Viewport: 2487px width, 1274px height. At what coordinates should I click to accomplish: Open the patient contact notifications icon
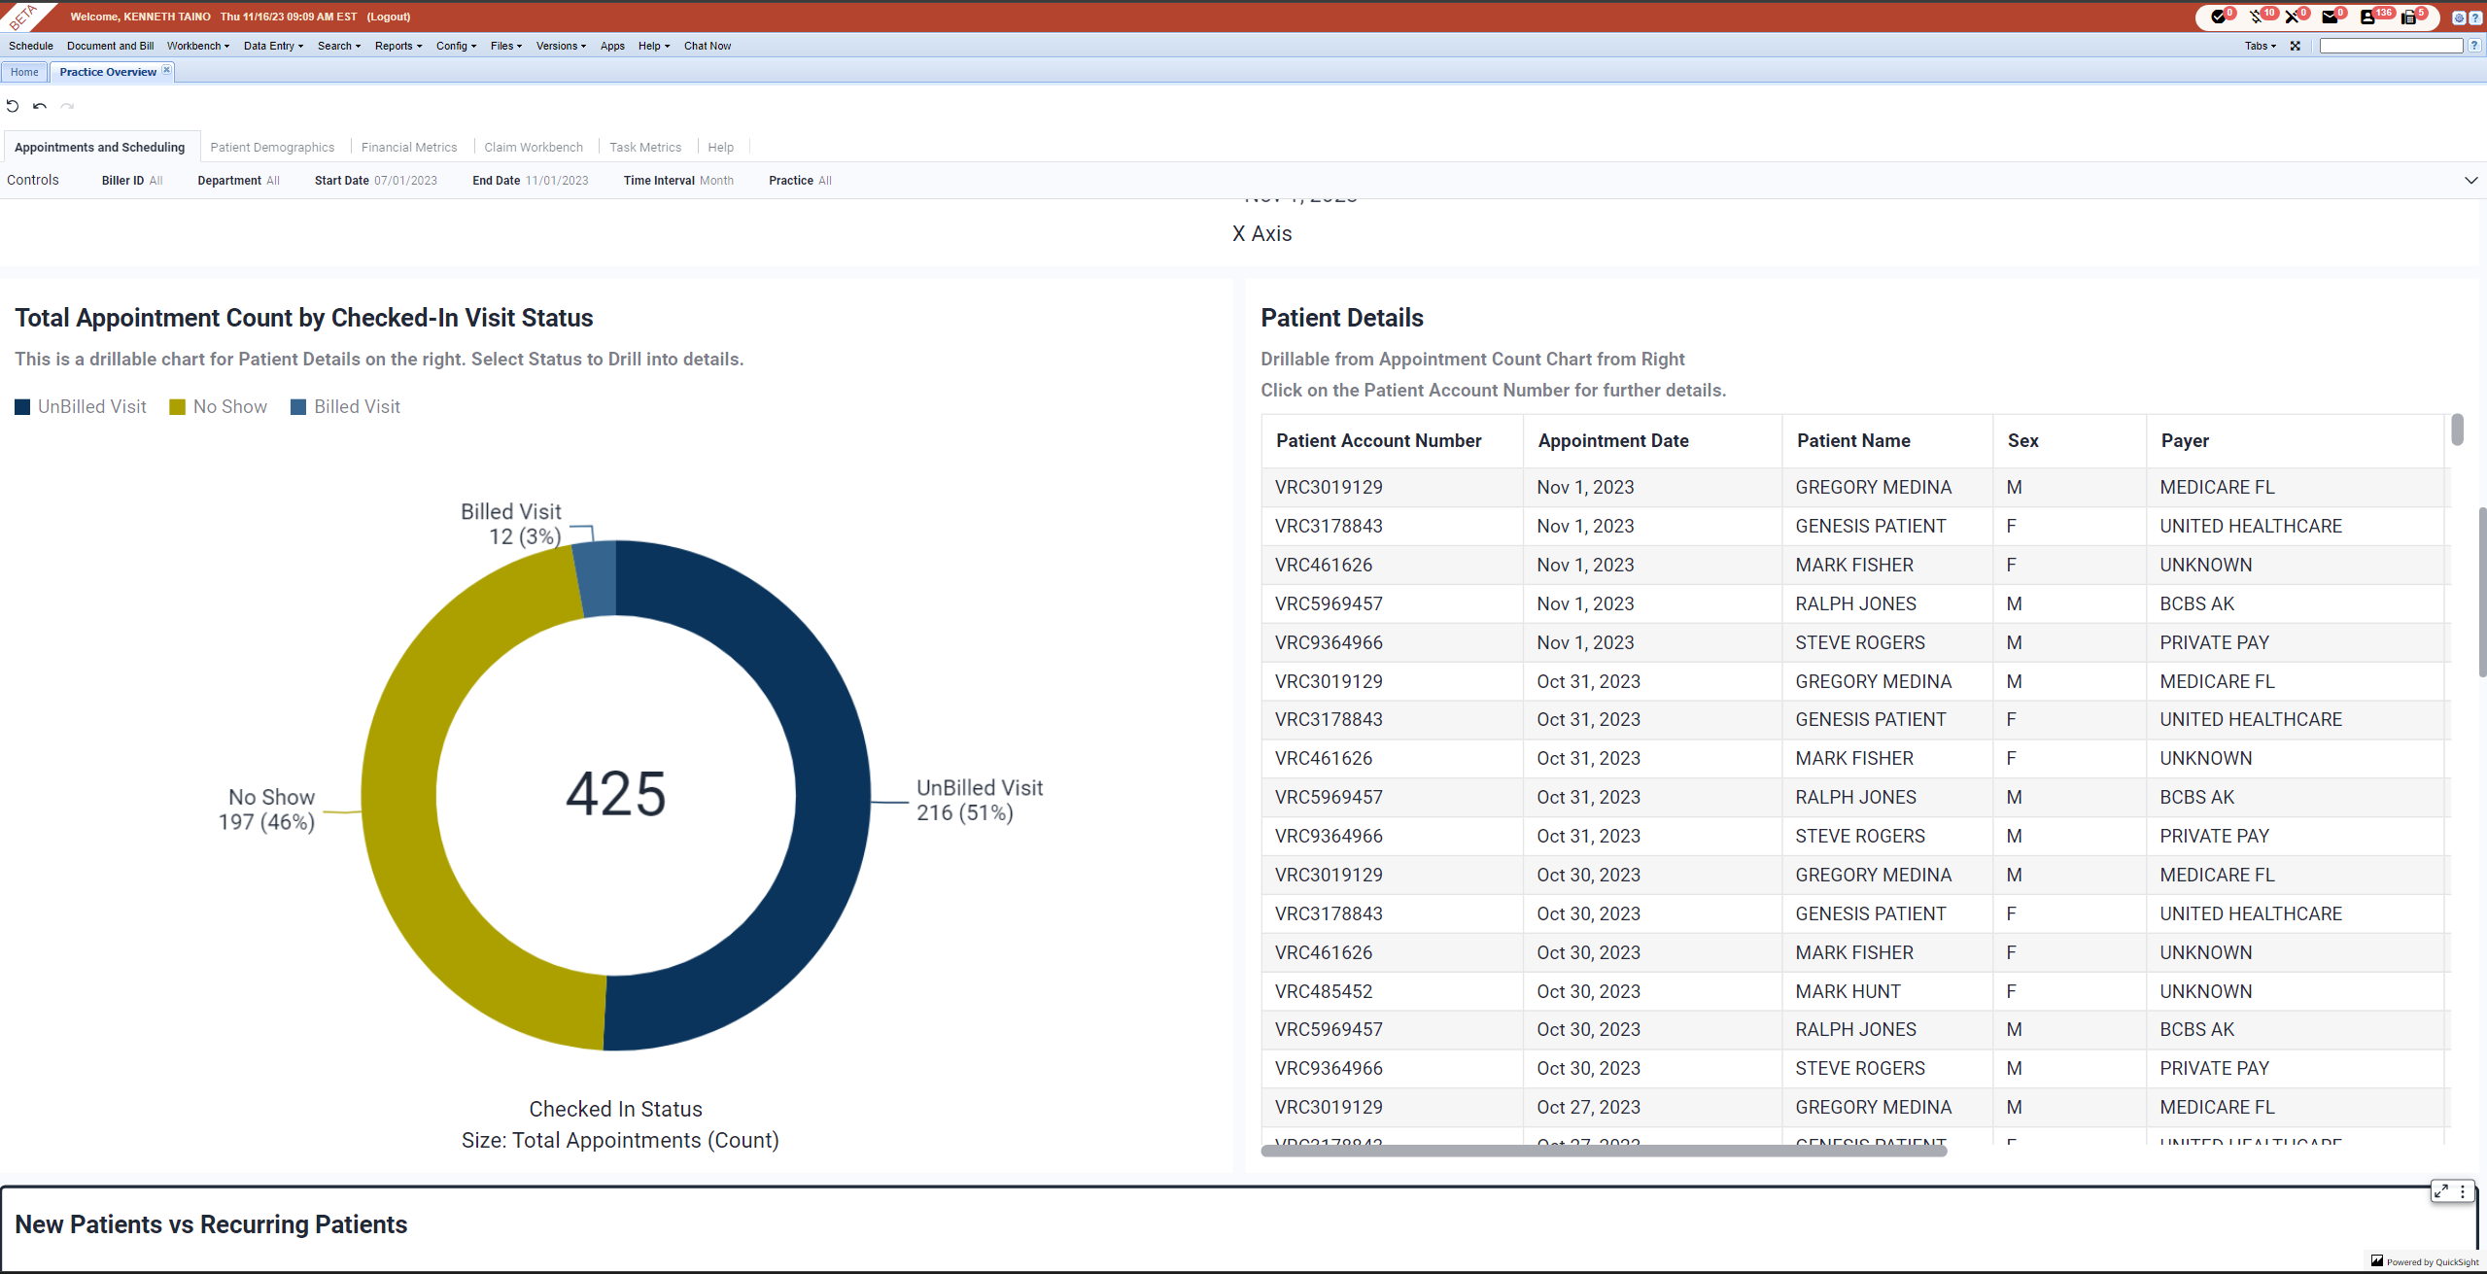(2367, 17)
